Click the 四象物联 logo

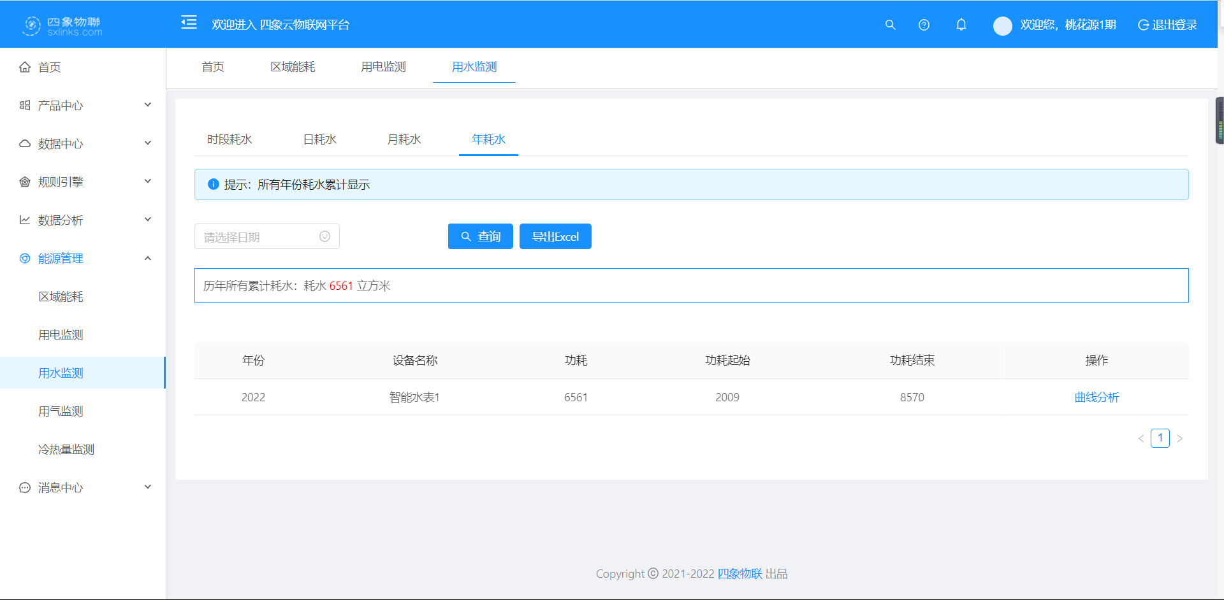[62, 25]
